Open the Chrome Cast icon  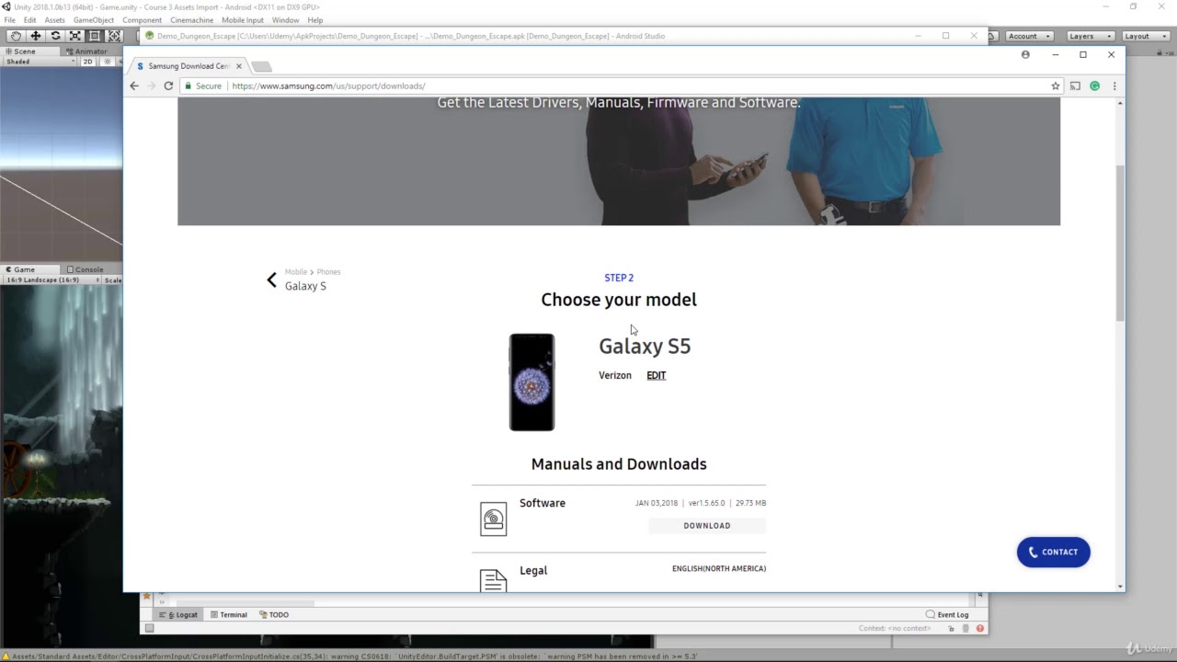tap(1075, 86)
